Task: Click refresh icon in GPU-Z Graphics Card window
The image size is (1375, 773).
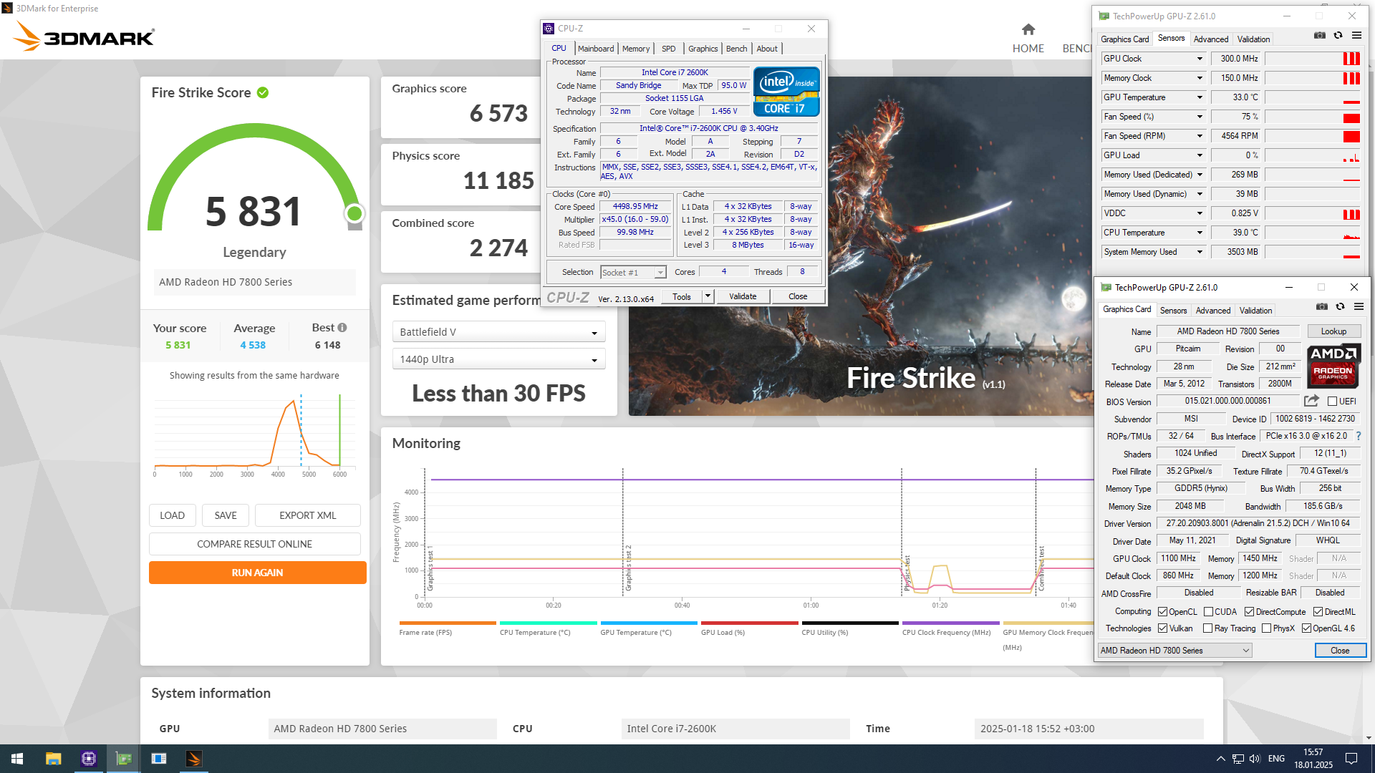Action: coord(1340,306)
